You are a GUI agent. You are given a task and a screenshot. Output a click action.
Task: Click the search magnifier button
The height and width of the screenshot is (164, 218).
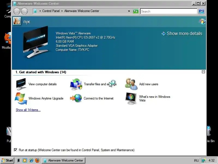click(x=201, y=11)
